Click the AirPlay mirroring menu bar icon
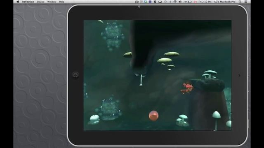The width and height of the screenshot is (264, 148). (160, 2)
